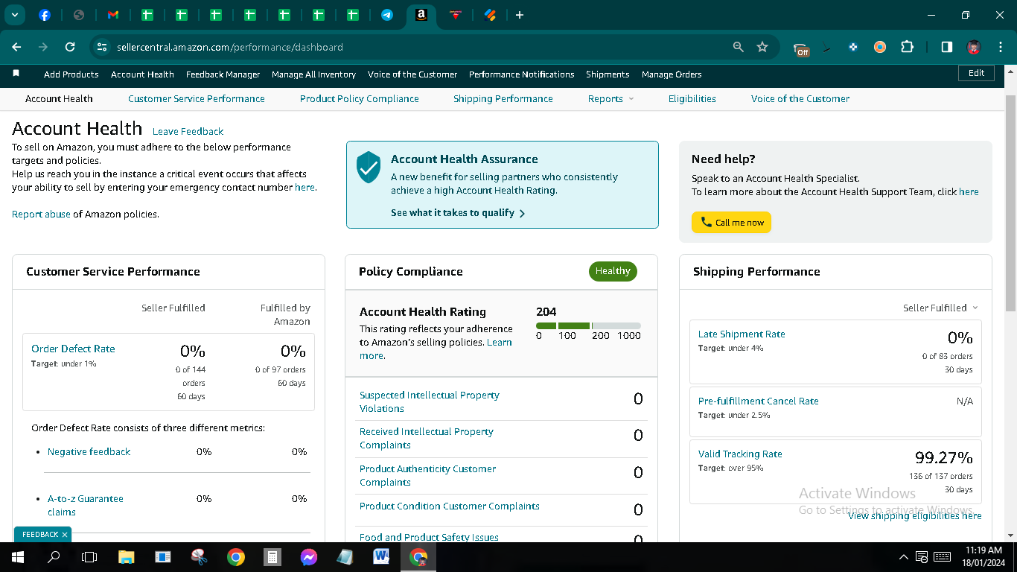This screenshot has width=1017, height=572.
Task: Open Product Condition Customer Complaints
Action: (450, 506)
